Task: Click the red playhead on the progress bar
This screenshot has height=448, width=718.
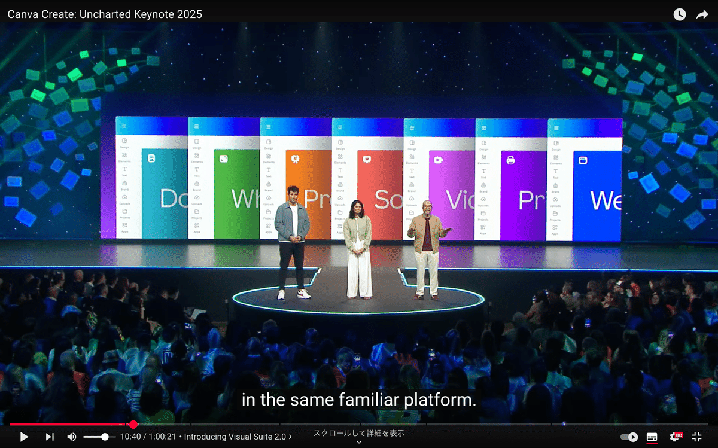Action: click(x=133, y=425)
